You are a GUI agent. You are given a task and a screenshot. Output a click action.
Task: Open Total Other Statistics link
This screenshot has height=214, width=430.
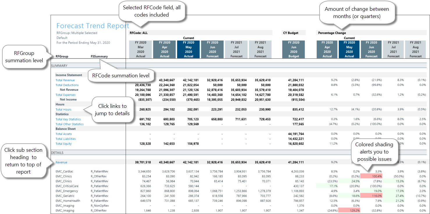(69, 124)
